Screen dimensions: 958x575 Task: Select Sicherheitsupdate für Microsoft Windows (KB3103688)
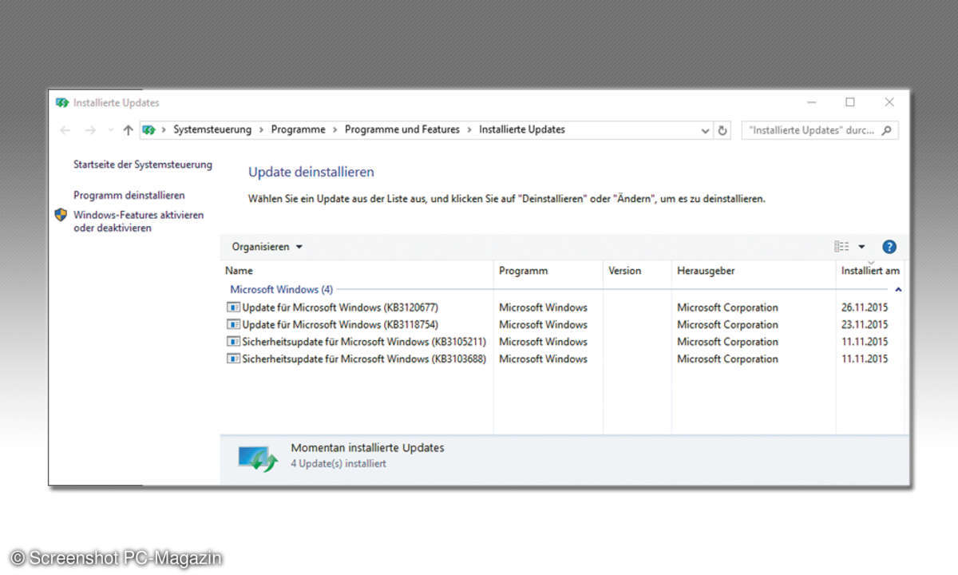[x=364, y=359]
